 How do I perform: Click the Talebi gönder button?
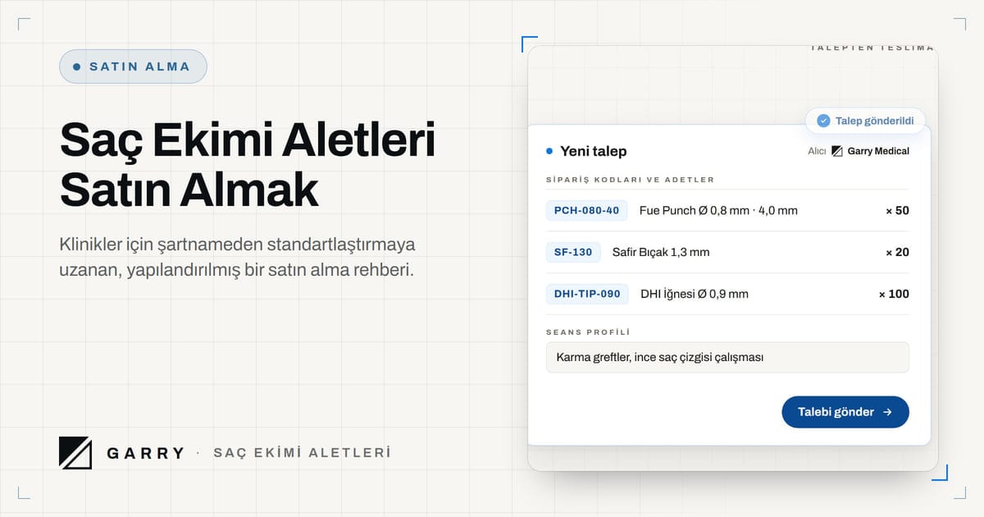coord(845,412)
